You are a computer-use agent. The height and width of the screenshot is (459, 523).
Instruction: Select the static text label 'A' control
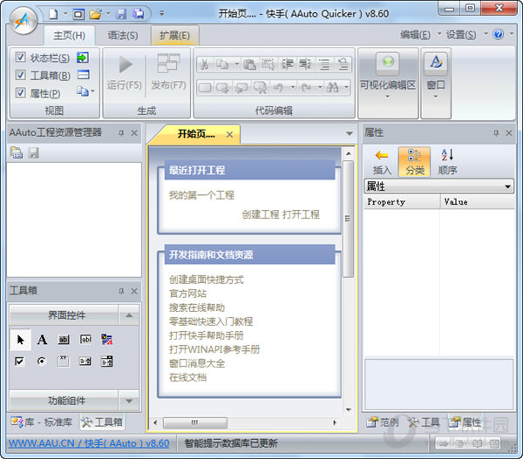coord(42,340)
